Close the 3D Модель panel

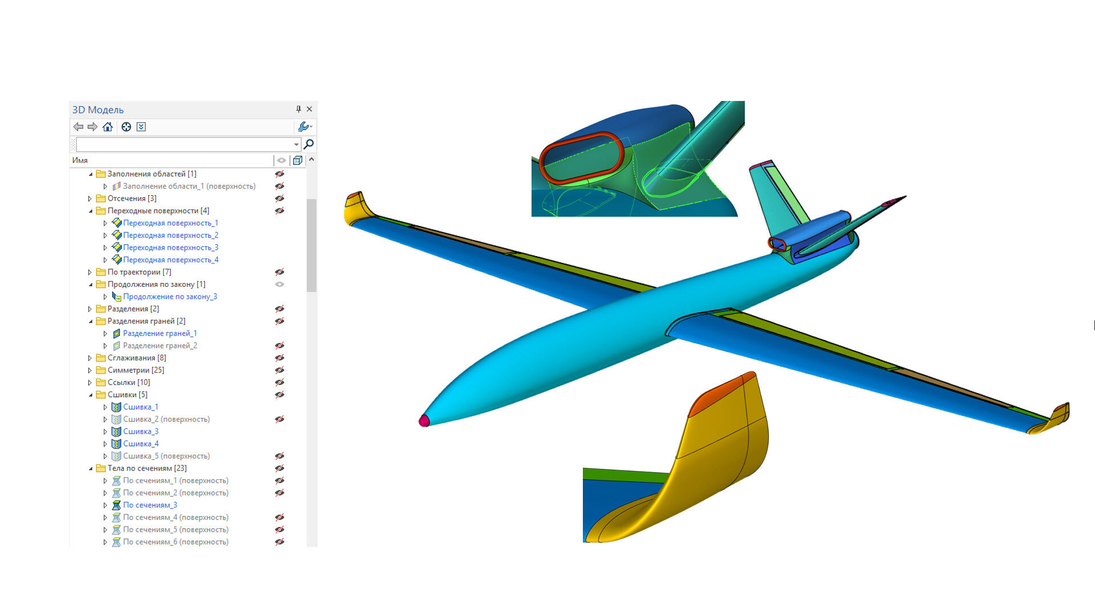pos(309,109)
